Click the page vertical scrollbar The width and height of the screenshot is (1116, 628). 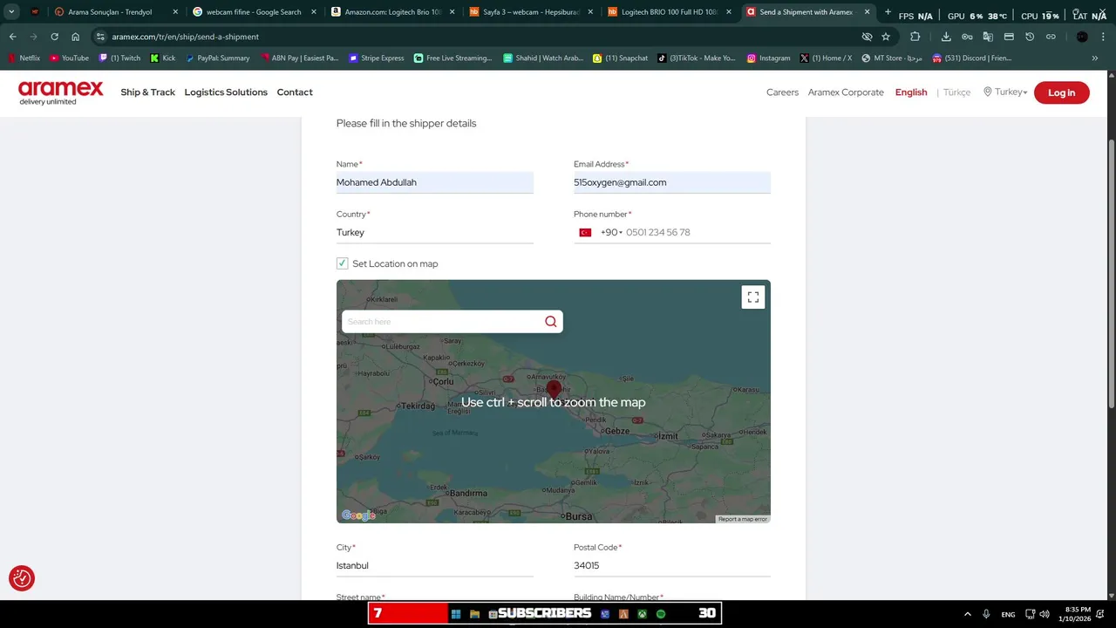tap(1111, 272)
